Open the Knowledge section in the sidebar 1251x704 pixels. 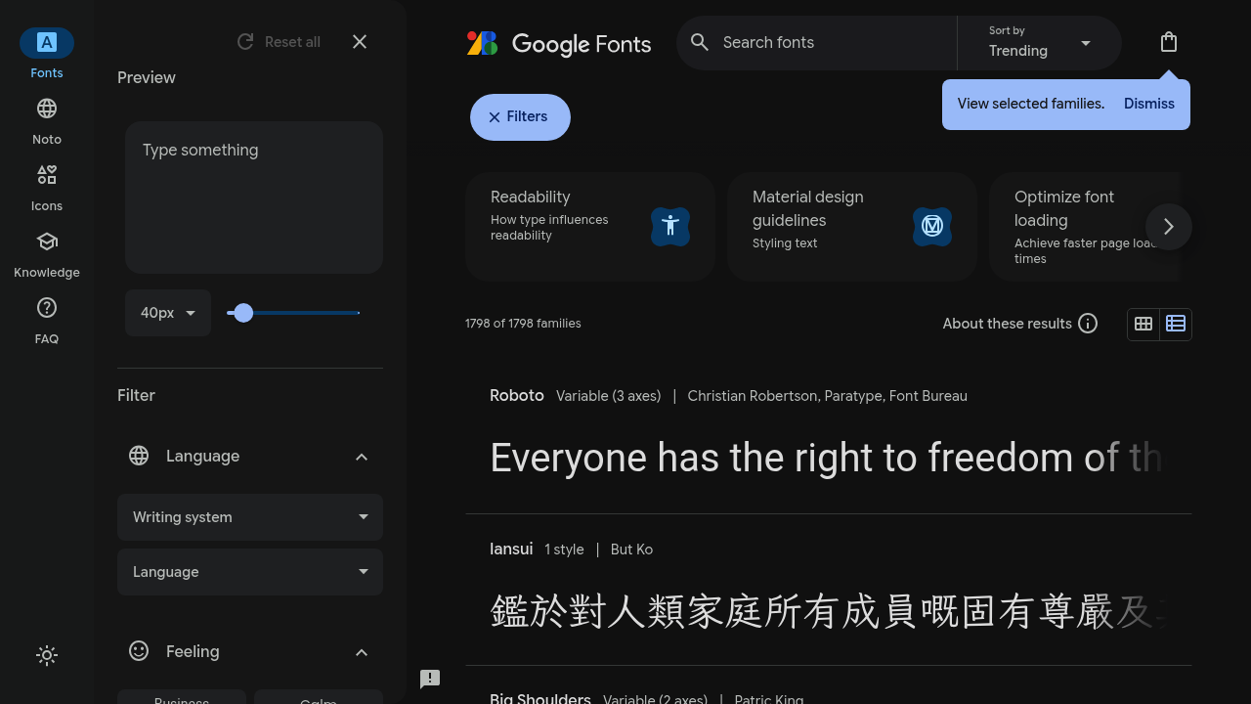46,253
